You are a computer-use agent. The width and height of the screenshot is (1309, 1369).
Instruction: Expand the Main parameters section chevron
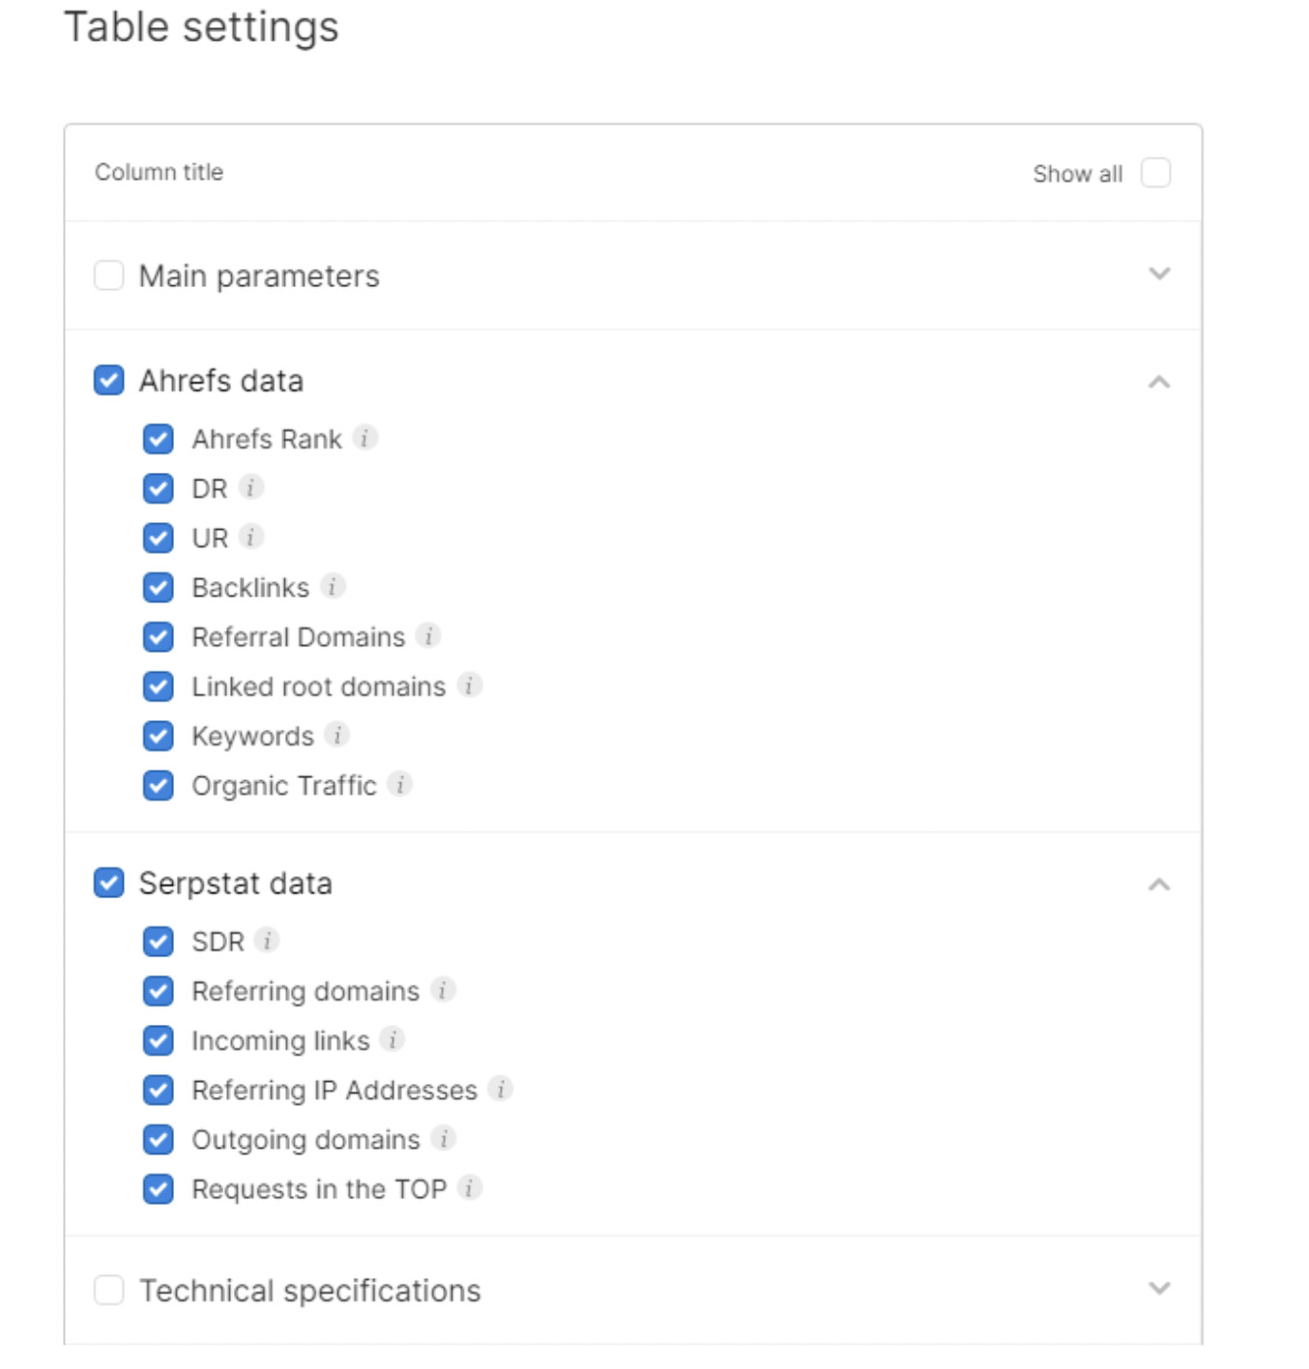1159,274
